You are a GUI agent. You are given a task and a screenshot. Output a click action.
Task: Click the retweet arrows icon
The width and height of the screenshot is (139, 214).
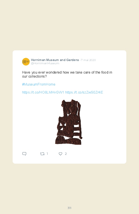tap(42, 154)
